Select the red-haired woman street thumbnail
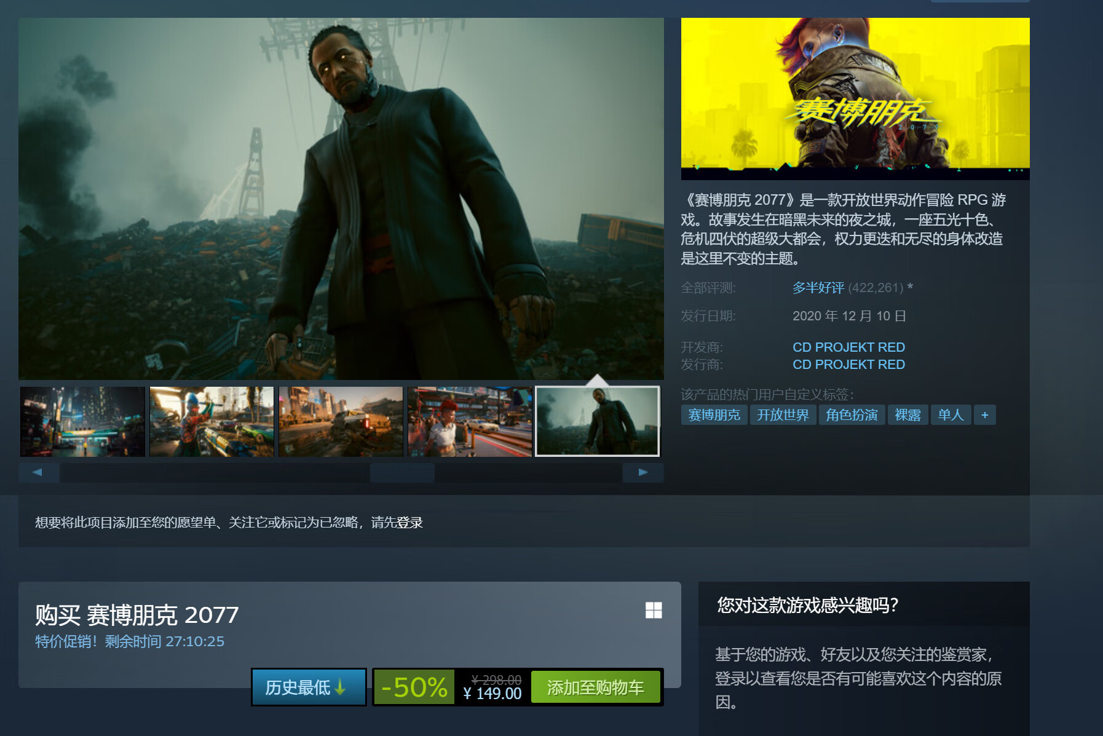Image resolution: width=1103 pixels, height=736 pixels. coord(470,422)
